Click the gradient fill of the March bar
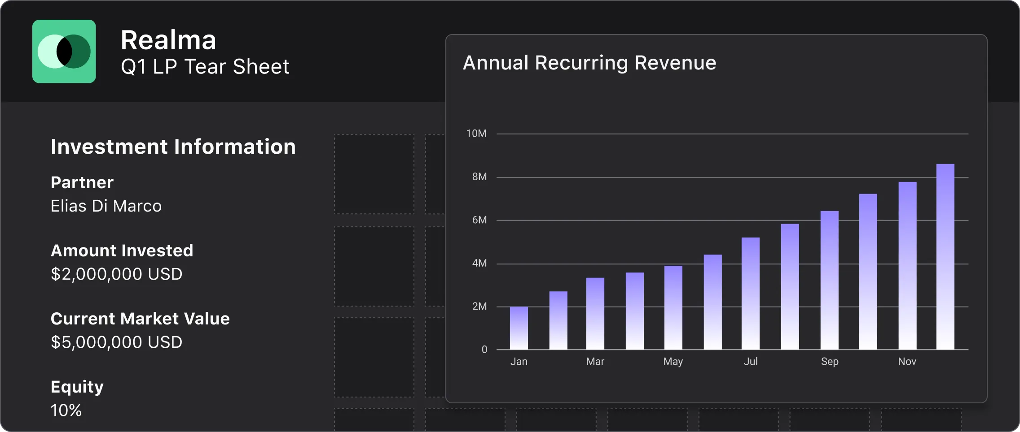The height and width of the screenshot is (432, 1020). click(596, 314)
